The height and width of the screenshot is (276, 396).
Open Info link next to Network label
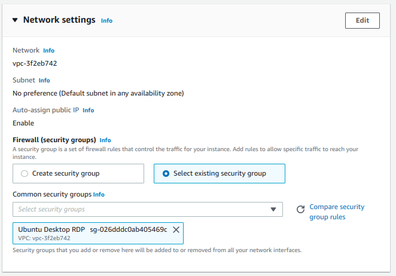[x=48, y=50]
